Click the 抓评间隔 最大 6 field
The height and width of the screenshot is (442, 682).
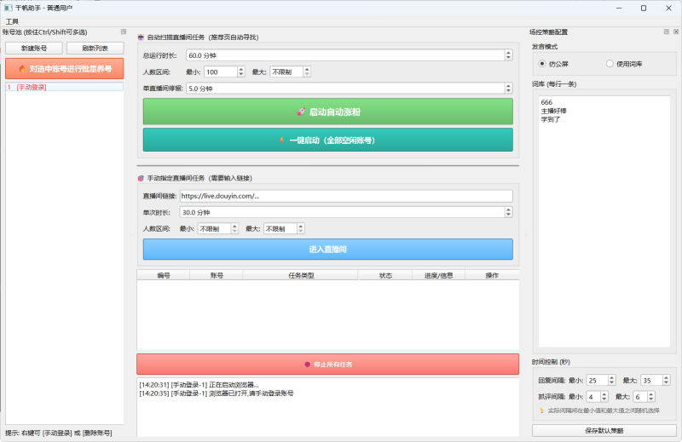click(640, 397)
